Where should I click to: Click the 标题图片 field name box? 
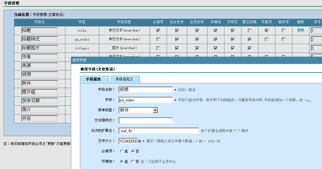40,48
